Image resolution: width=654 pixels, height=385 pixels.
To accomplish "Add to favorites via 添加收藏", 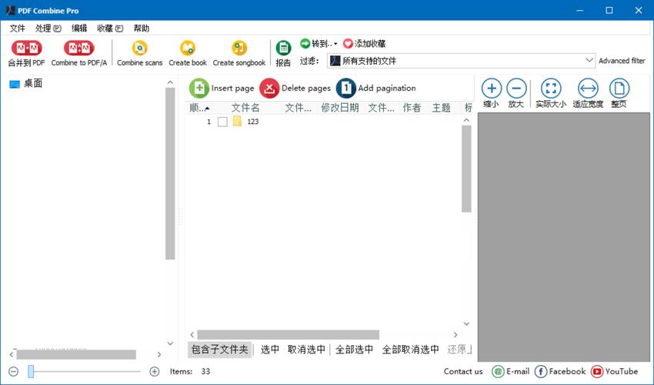I will [x=364, y=43].
